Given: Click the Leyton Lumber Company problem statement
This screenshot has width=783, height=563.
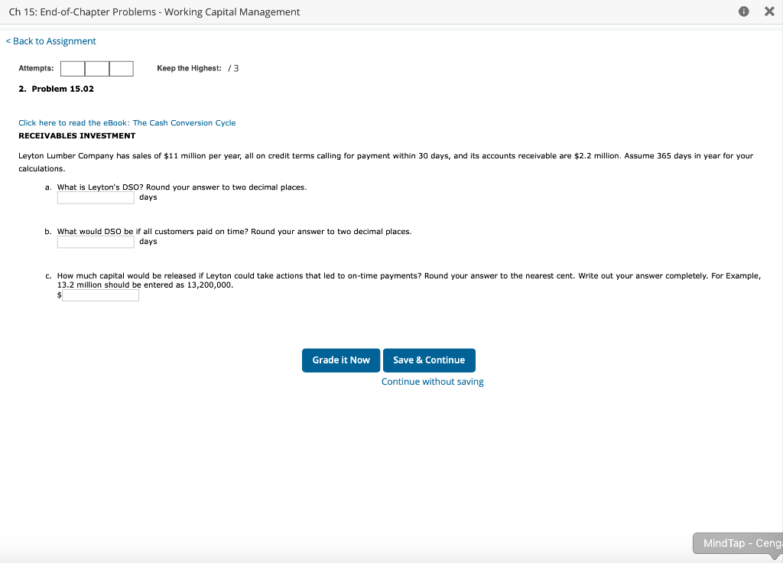Looking at the screenshot, I should (385, 162).
